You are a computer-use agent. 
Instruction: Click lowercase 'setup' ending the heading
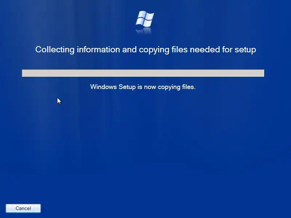coord(245,50)
